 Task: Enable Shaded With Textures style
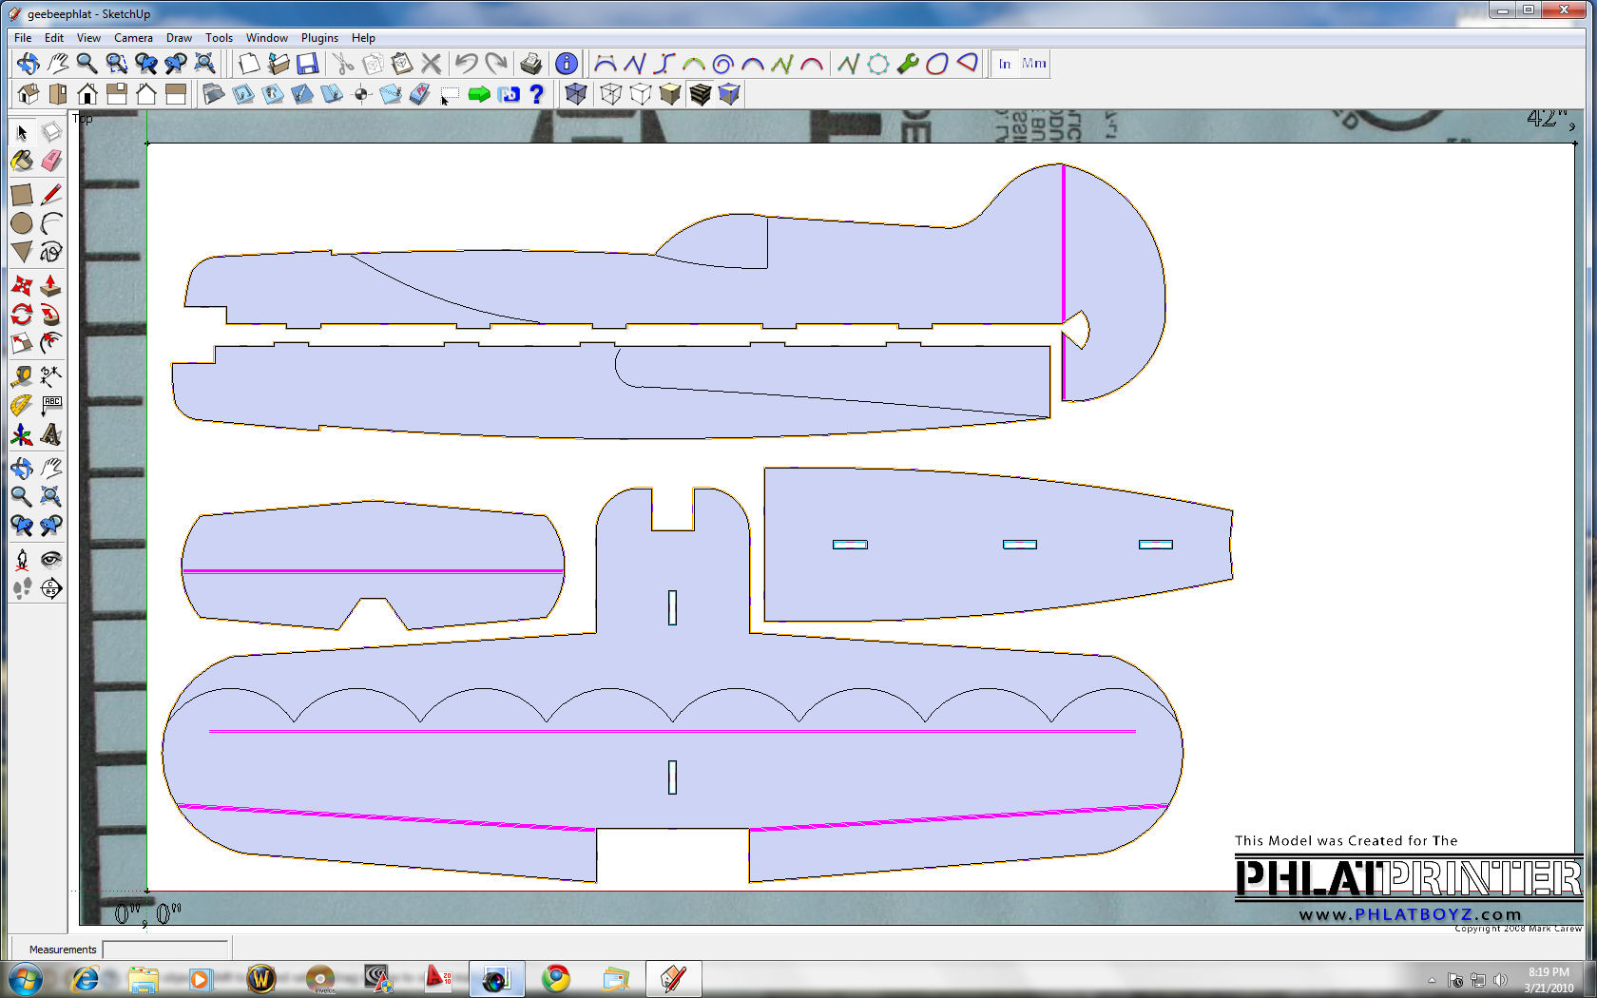point(700,94)
